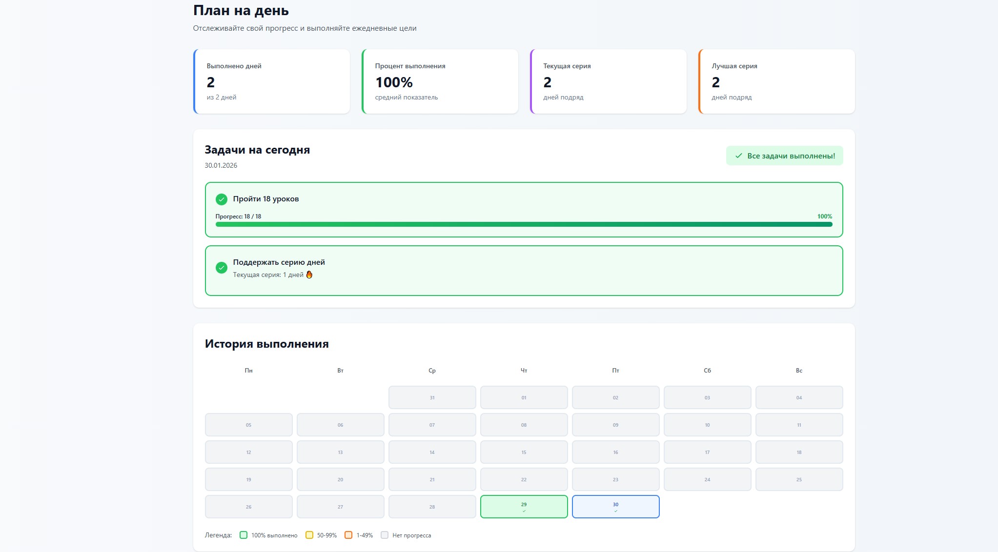Select calendar day 31 in first row
This screenshot has width=998, height=552.
(x=432, y=397)
